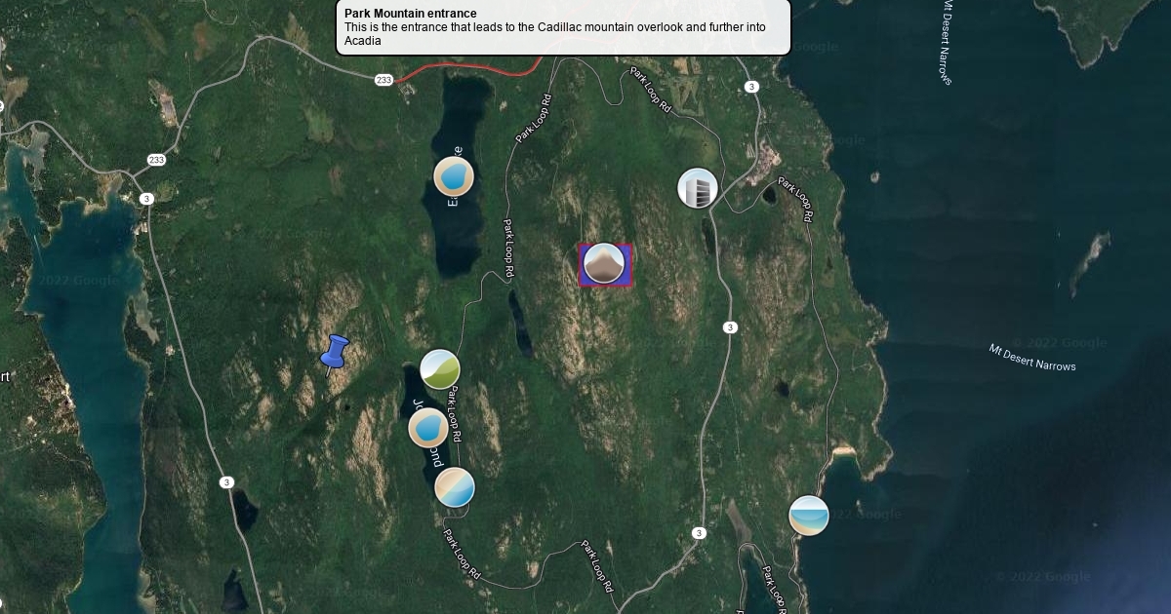Click the Route 3 shield beside the western bay
This screenshot has height=614, width=1171.
[146, 199]
